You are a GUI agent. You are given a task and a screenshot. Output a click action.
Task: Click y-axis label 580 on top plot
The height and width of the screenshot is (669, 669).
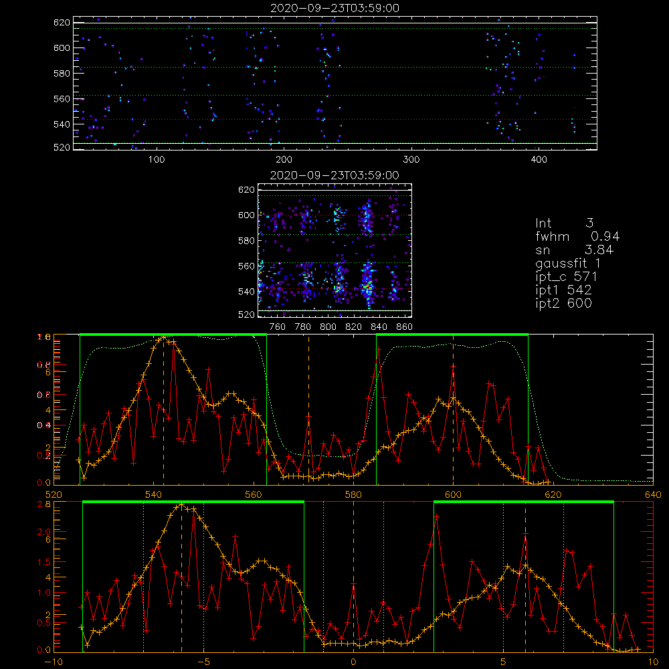pyautogui.click(x=62, y=74)
